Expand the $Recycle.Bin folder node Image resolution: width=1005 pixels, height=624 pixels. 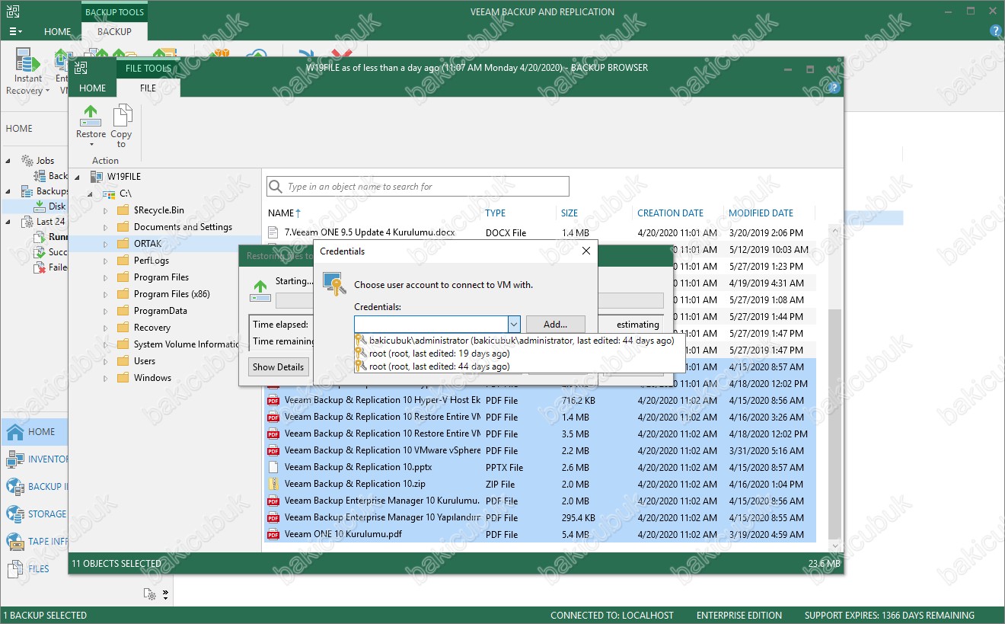click(106, 210)
